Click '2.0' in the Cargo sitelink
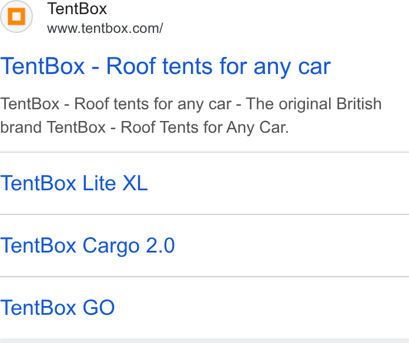Image resolution: width=409 pixels, height=343 pixels. point(160,246)
